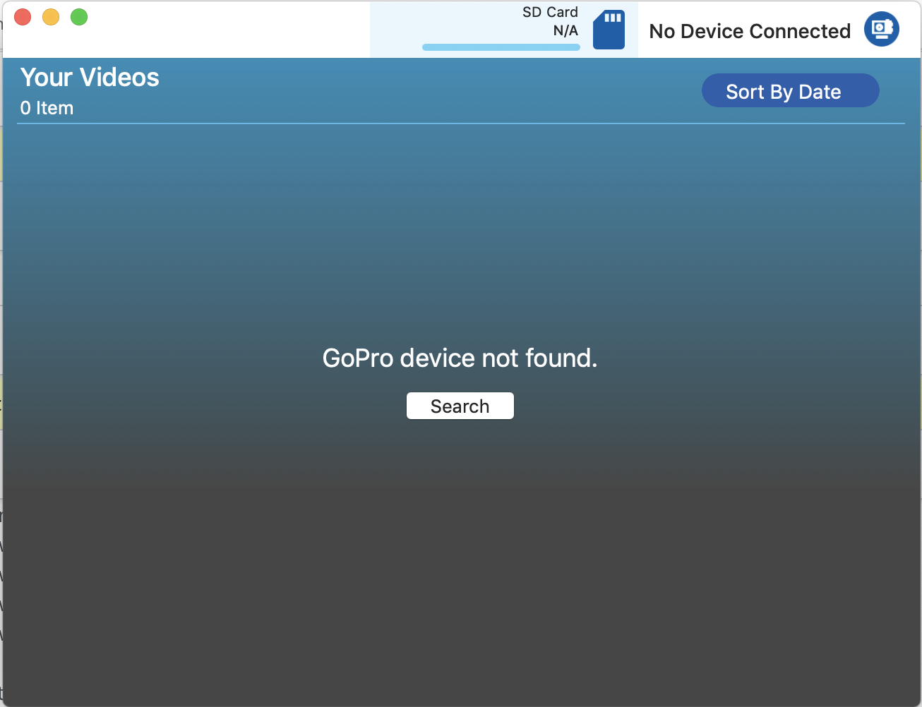922x707 pixels.
Task: Click the SD Card storage progress bar
Action: tap(501, 47)
